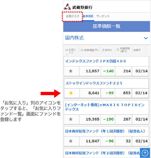Sort by 基準価額(円) column header
This screenshot has width=151, height=158.
click(x=89, y=50)
